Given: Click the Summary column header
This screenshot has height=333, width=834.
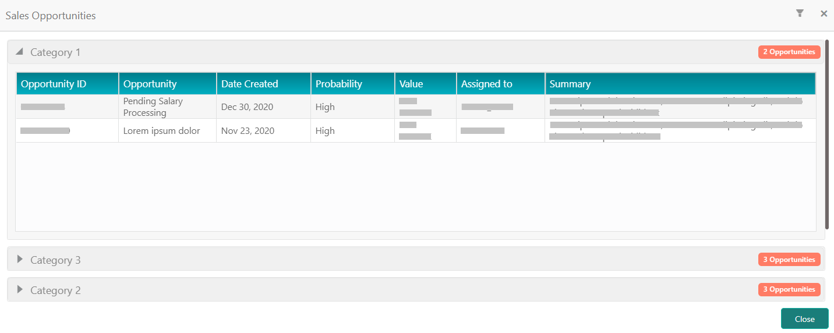Looking at the screenshot, I should 680,84.
